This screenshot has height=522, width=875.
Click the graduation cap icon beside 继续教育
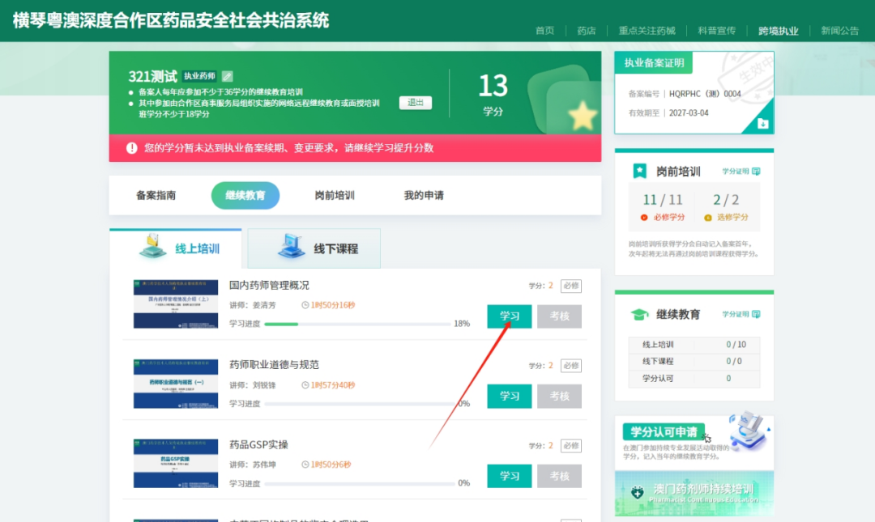[x=639, y=312]
